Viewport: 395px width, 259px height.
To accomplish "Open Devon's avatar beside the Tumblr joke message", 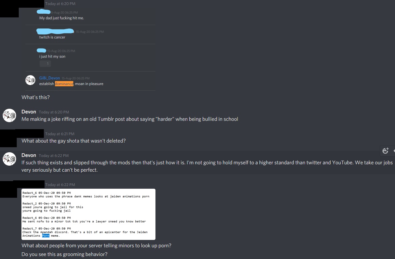I will click(9, 115).
